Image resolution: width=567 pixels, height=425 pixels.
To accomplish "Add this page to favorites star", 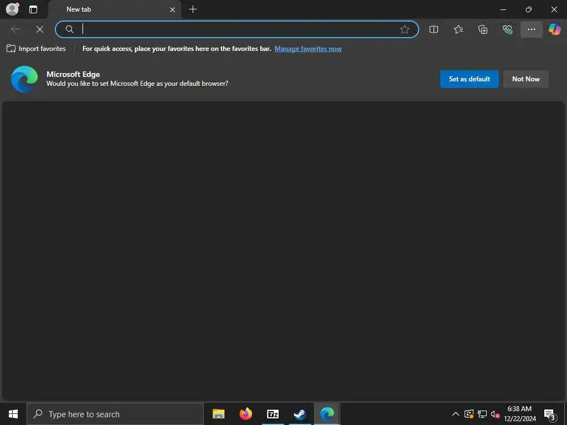I will click(x=405, y=29).
